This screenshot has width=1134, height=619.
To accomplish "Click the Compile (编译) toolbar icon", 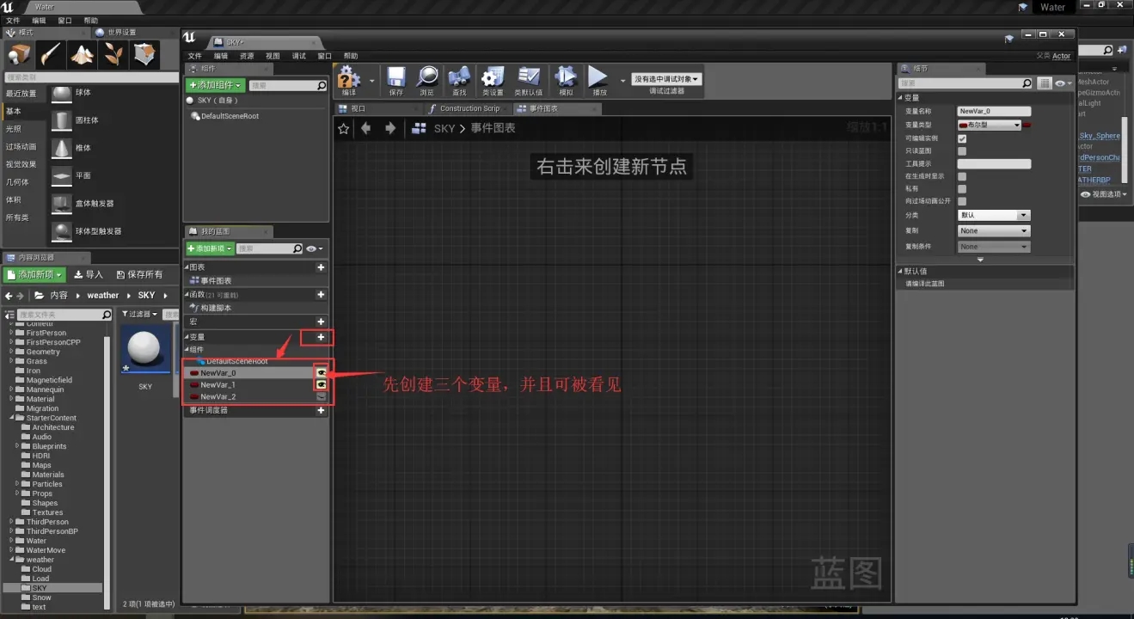I will 349,77.
